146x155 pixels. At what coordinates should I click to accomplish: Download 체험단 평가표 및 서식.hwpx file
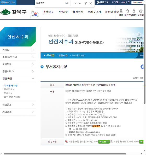tap(126, 141)
